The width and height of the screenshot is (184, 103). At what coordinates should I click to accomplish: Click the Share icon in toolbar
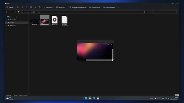35,7
